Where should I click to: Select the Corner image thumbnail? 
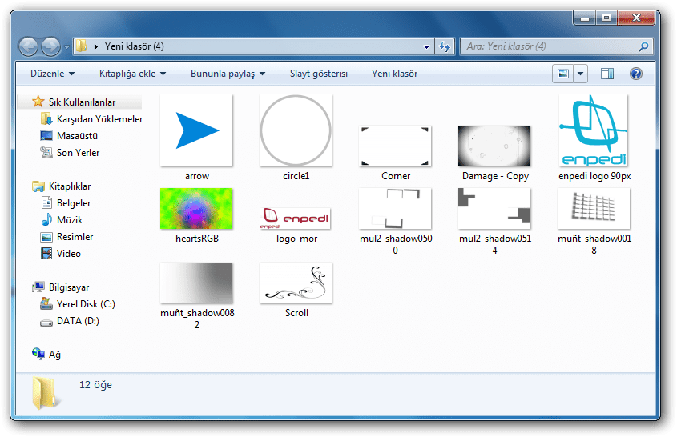coord(395,146)
